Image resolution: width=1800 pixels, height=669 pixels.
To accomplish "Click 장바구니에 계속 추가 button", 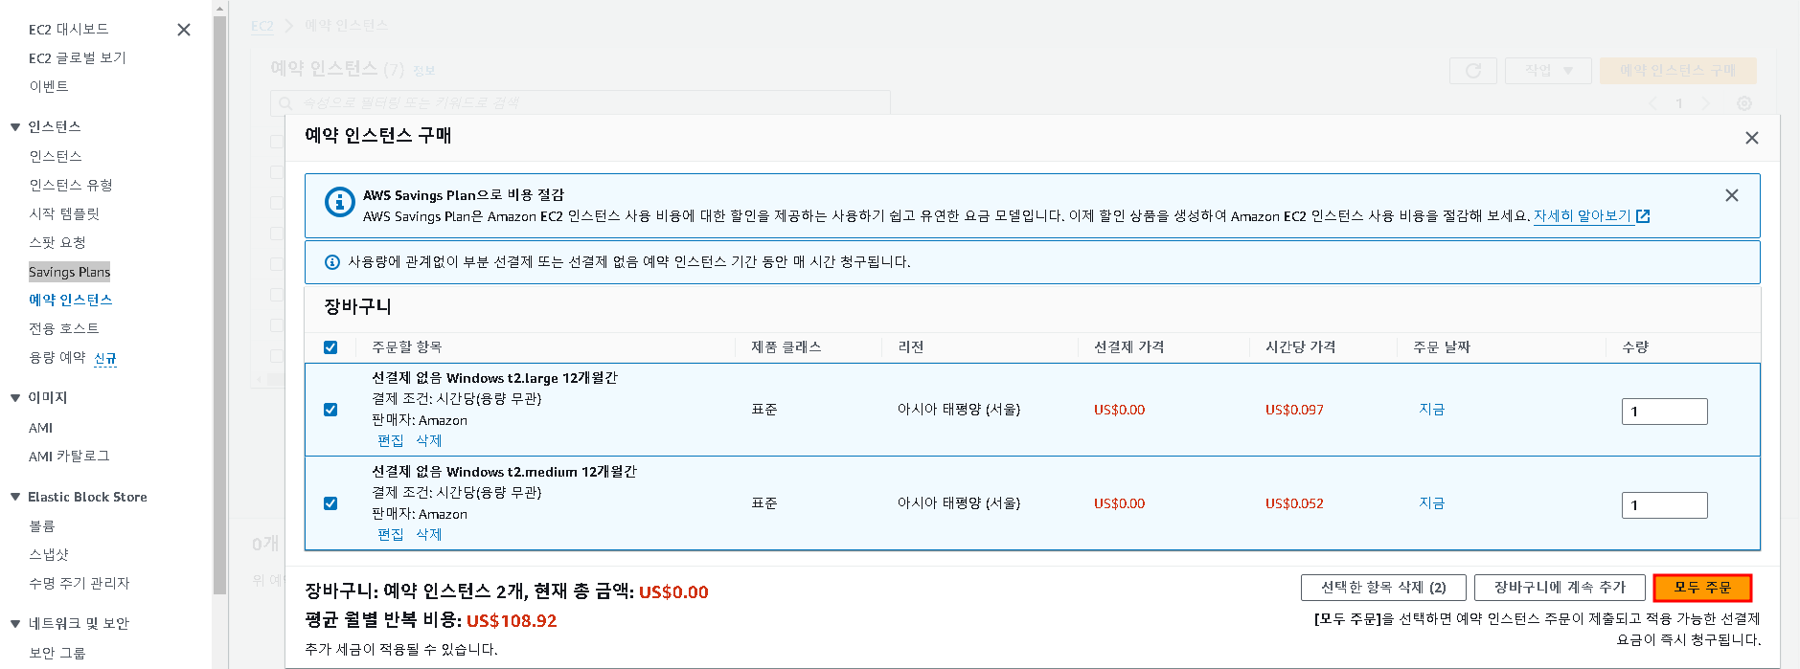I will click(1560, 588).
